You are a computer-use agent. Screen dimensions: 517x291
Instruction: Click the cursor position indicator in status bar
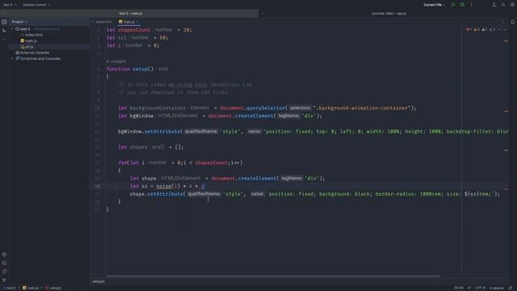click(458, 288)
